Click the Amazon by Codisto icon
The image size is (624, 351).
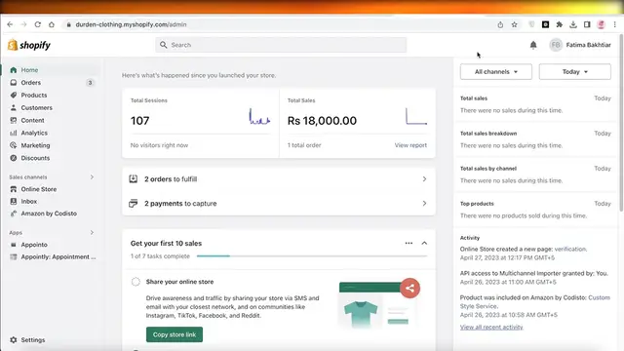(x=14, y=214)
